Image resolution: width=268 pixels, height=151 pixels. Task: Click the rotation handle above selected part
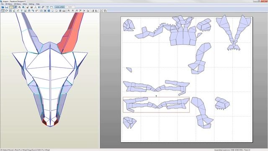pos(156,96)
